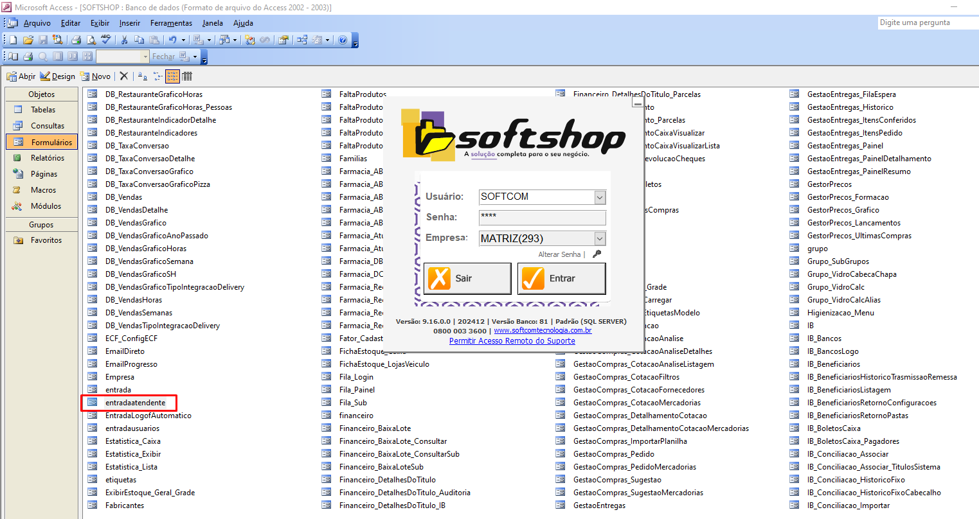The height and width of the screenshot is (519, 979).
Task: Click the Cut scissors icon
Action: pos(124,40)
